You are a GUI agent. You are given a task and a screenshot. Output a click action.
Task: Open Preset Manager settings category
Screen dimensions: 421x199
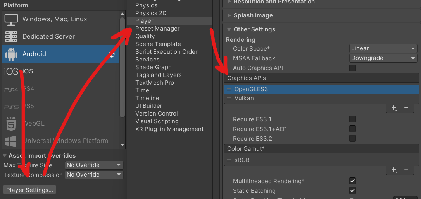(157, 29)
